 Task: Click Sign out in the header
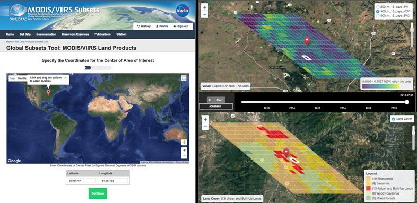181,26
